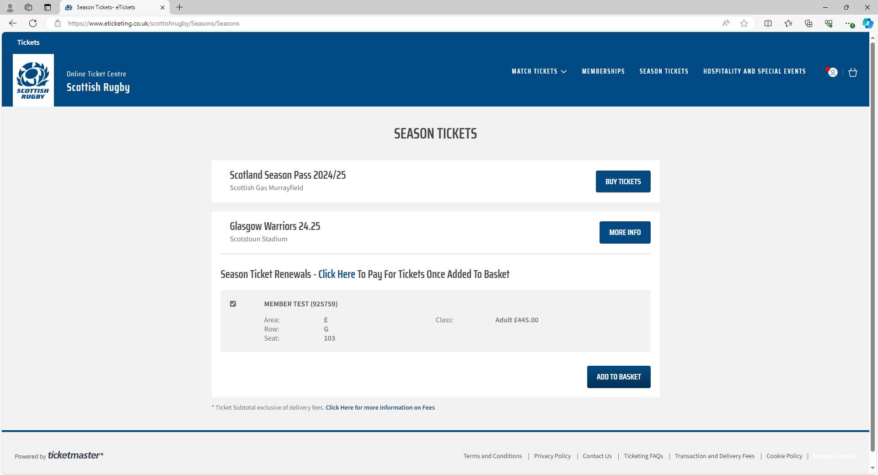The image size is (878, 475).
Task: Click Tickets header label
Action: point(28,43)
